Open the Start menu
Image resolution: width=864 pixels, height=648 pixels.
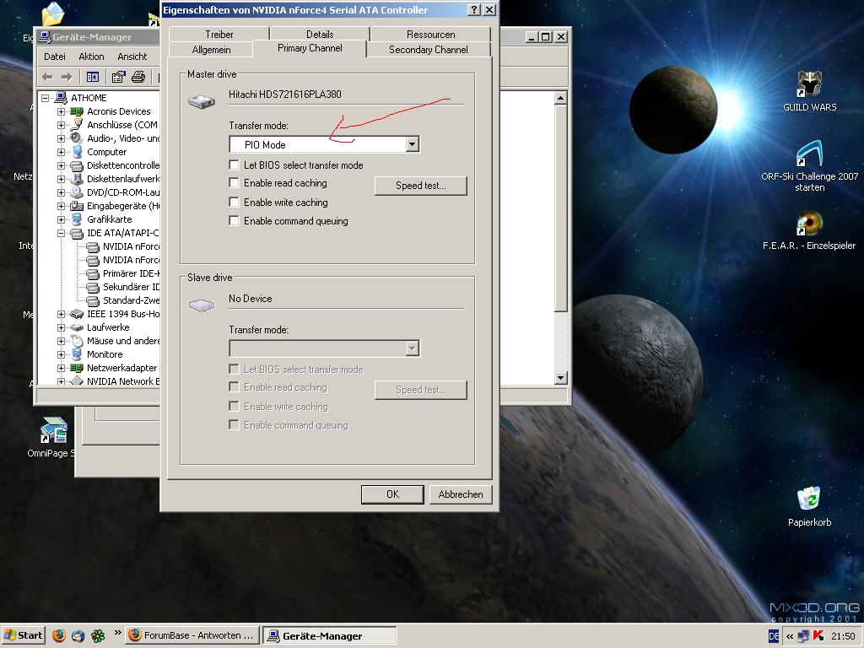[24, 635]
